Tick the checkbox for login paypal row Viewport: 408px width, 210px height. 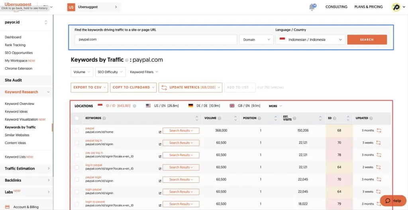77,192
